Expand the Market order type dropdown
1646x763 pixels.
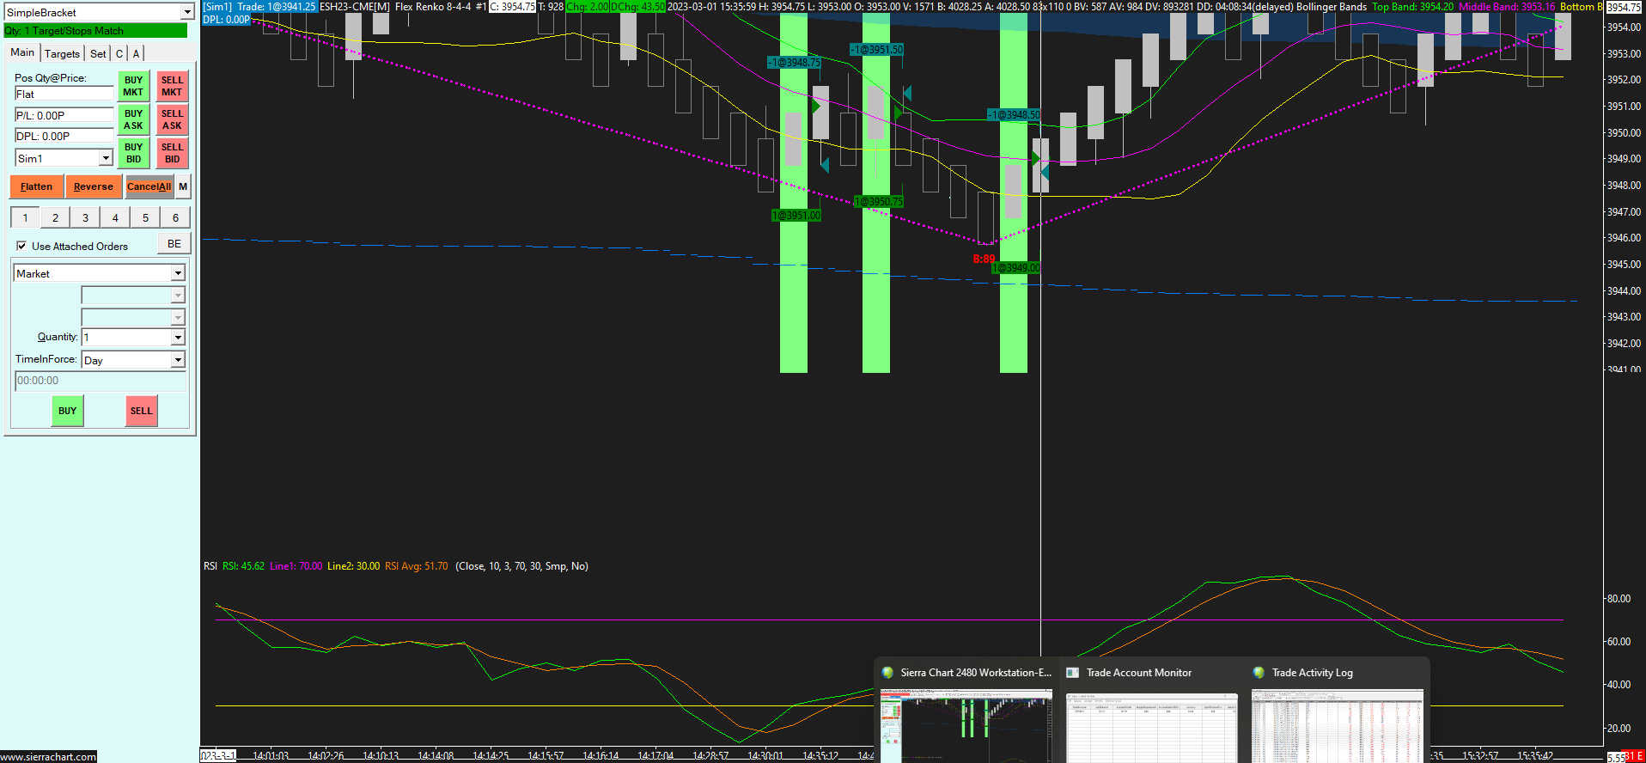tap(178, 274)
